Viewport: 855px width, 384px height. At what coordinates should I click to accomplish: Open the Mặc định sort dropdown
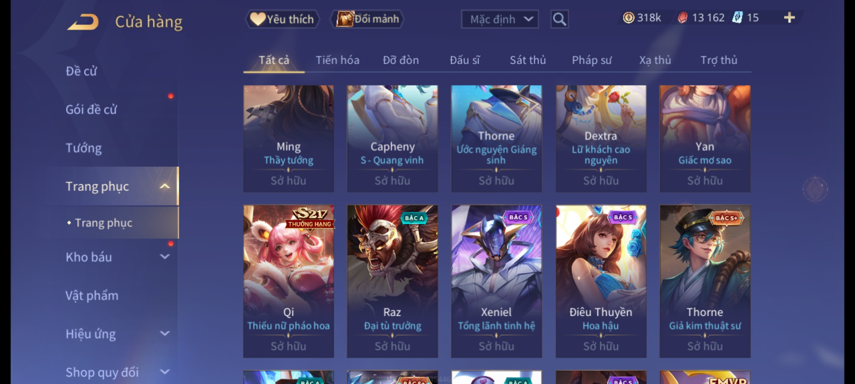(x=500, y=19)
